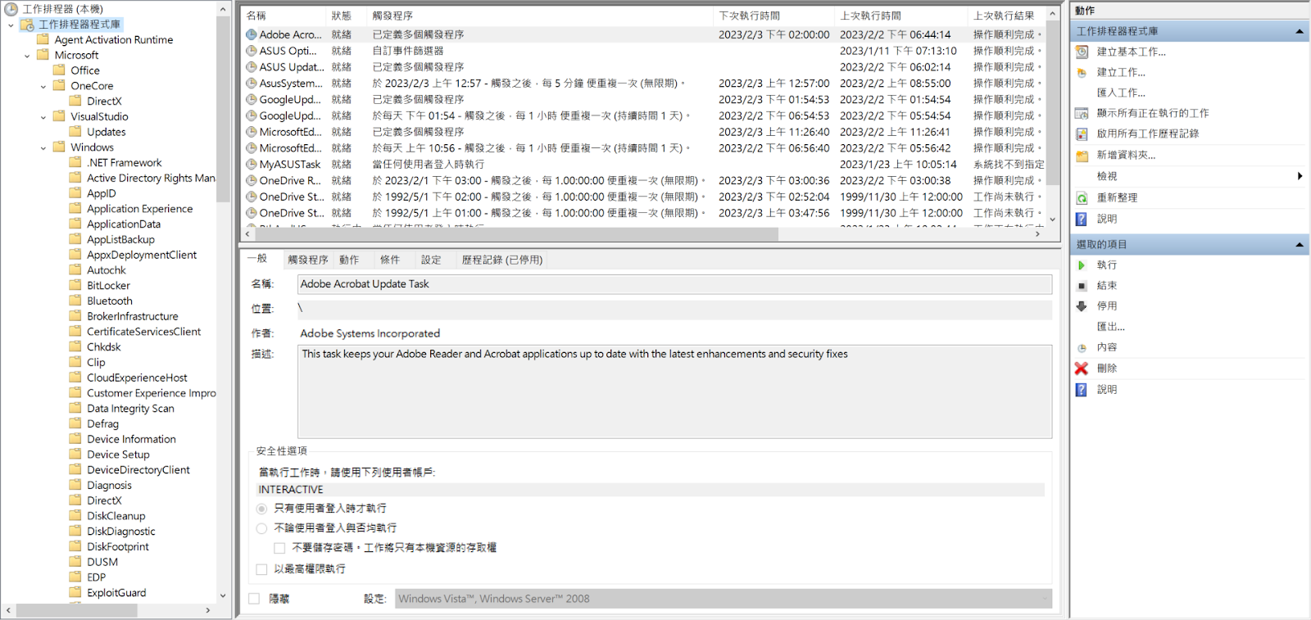1311x620 pixels.
Task: Sort by the 上次執行結果 column header
Action: [1005, 16]
